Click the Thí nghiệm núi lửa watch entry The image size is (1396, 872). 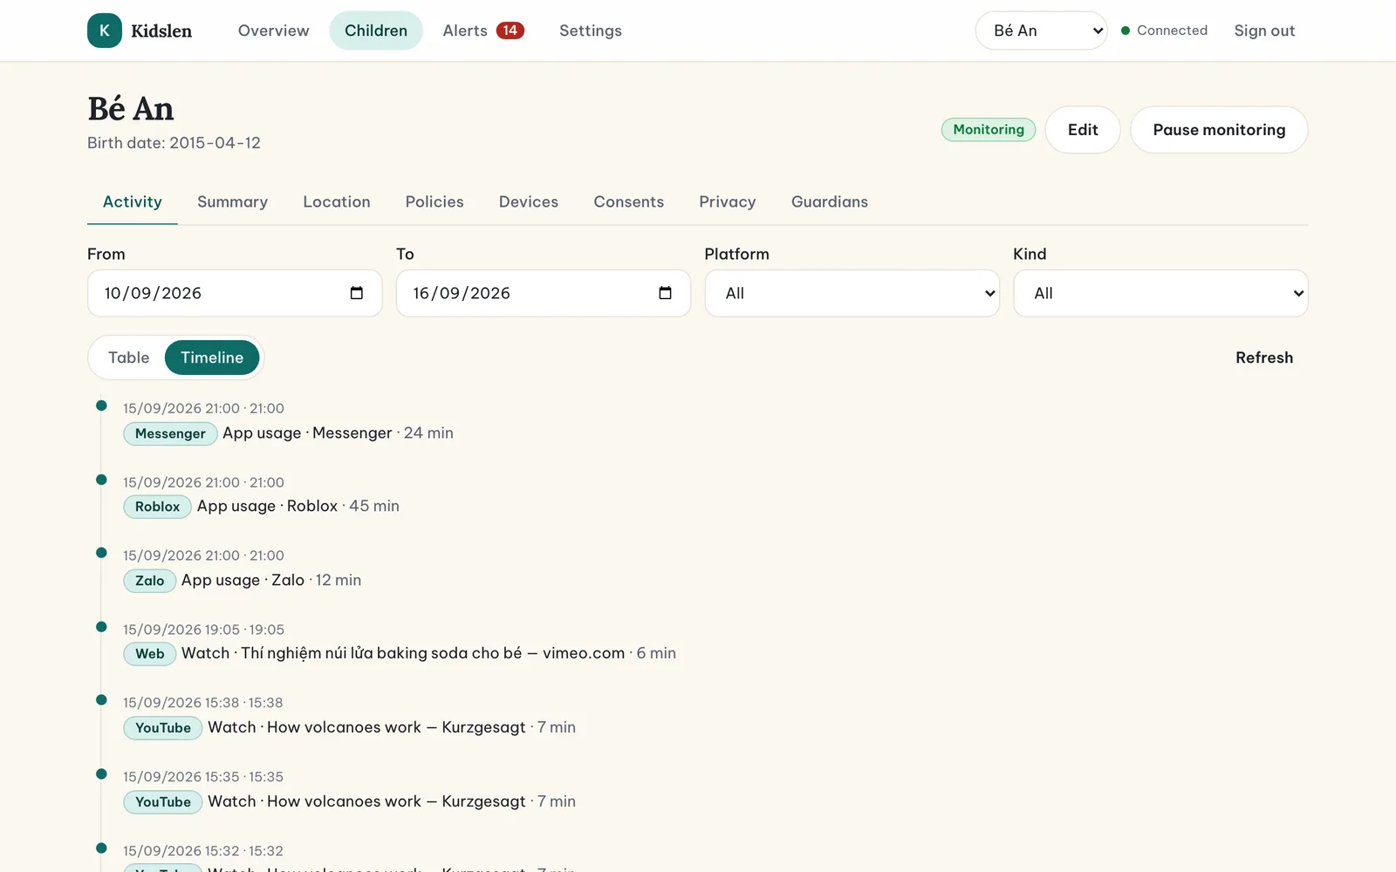coord(428,654)
